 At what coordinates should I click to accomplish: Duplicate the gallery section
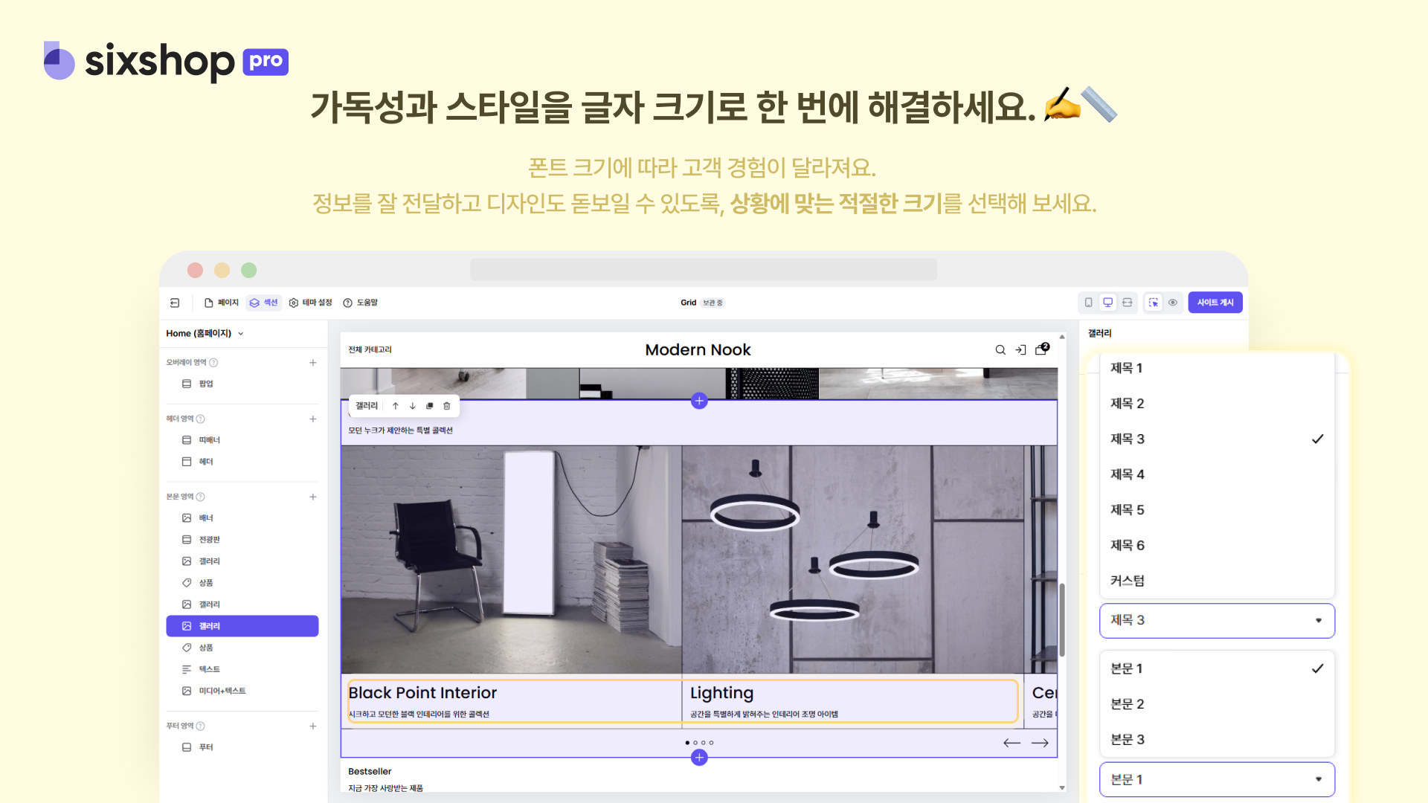click(x=429, y=406)
